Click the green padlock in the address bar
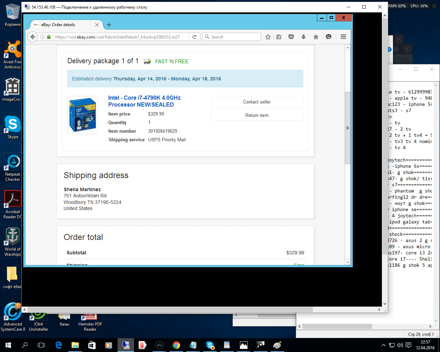 49,37
